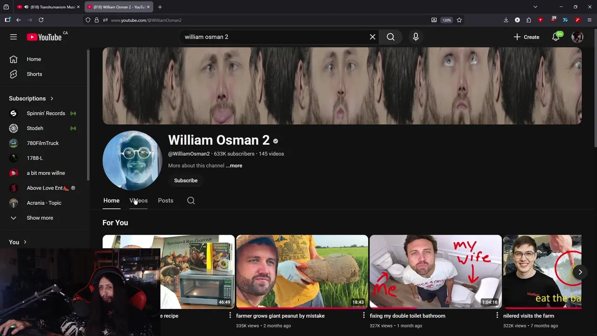The image size is (597, 336).
Task: Click the red YouTube extension icon
Action: point(541,20)
